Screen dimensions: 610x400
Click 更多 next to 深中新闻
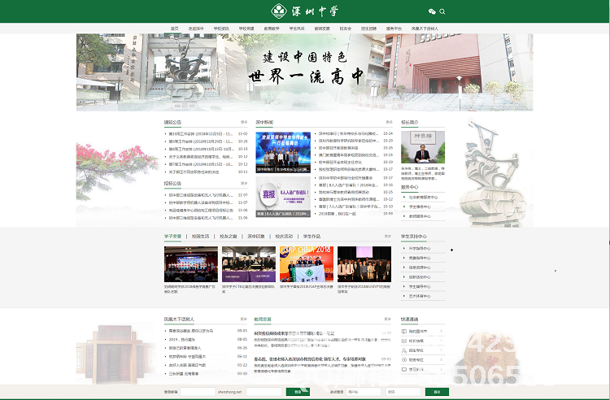389,122
